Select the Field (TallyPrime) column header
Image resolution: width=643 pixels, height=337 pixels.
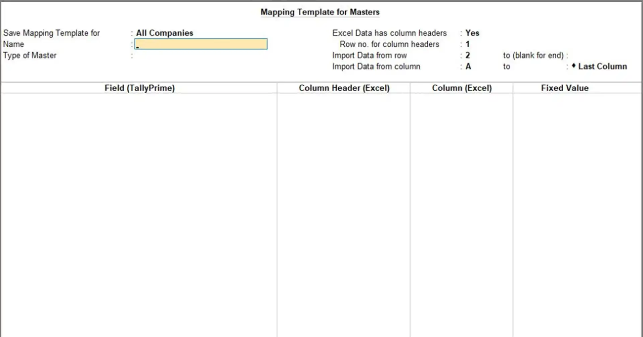140,88
